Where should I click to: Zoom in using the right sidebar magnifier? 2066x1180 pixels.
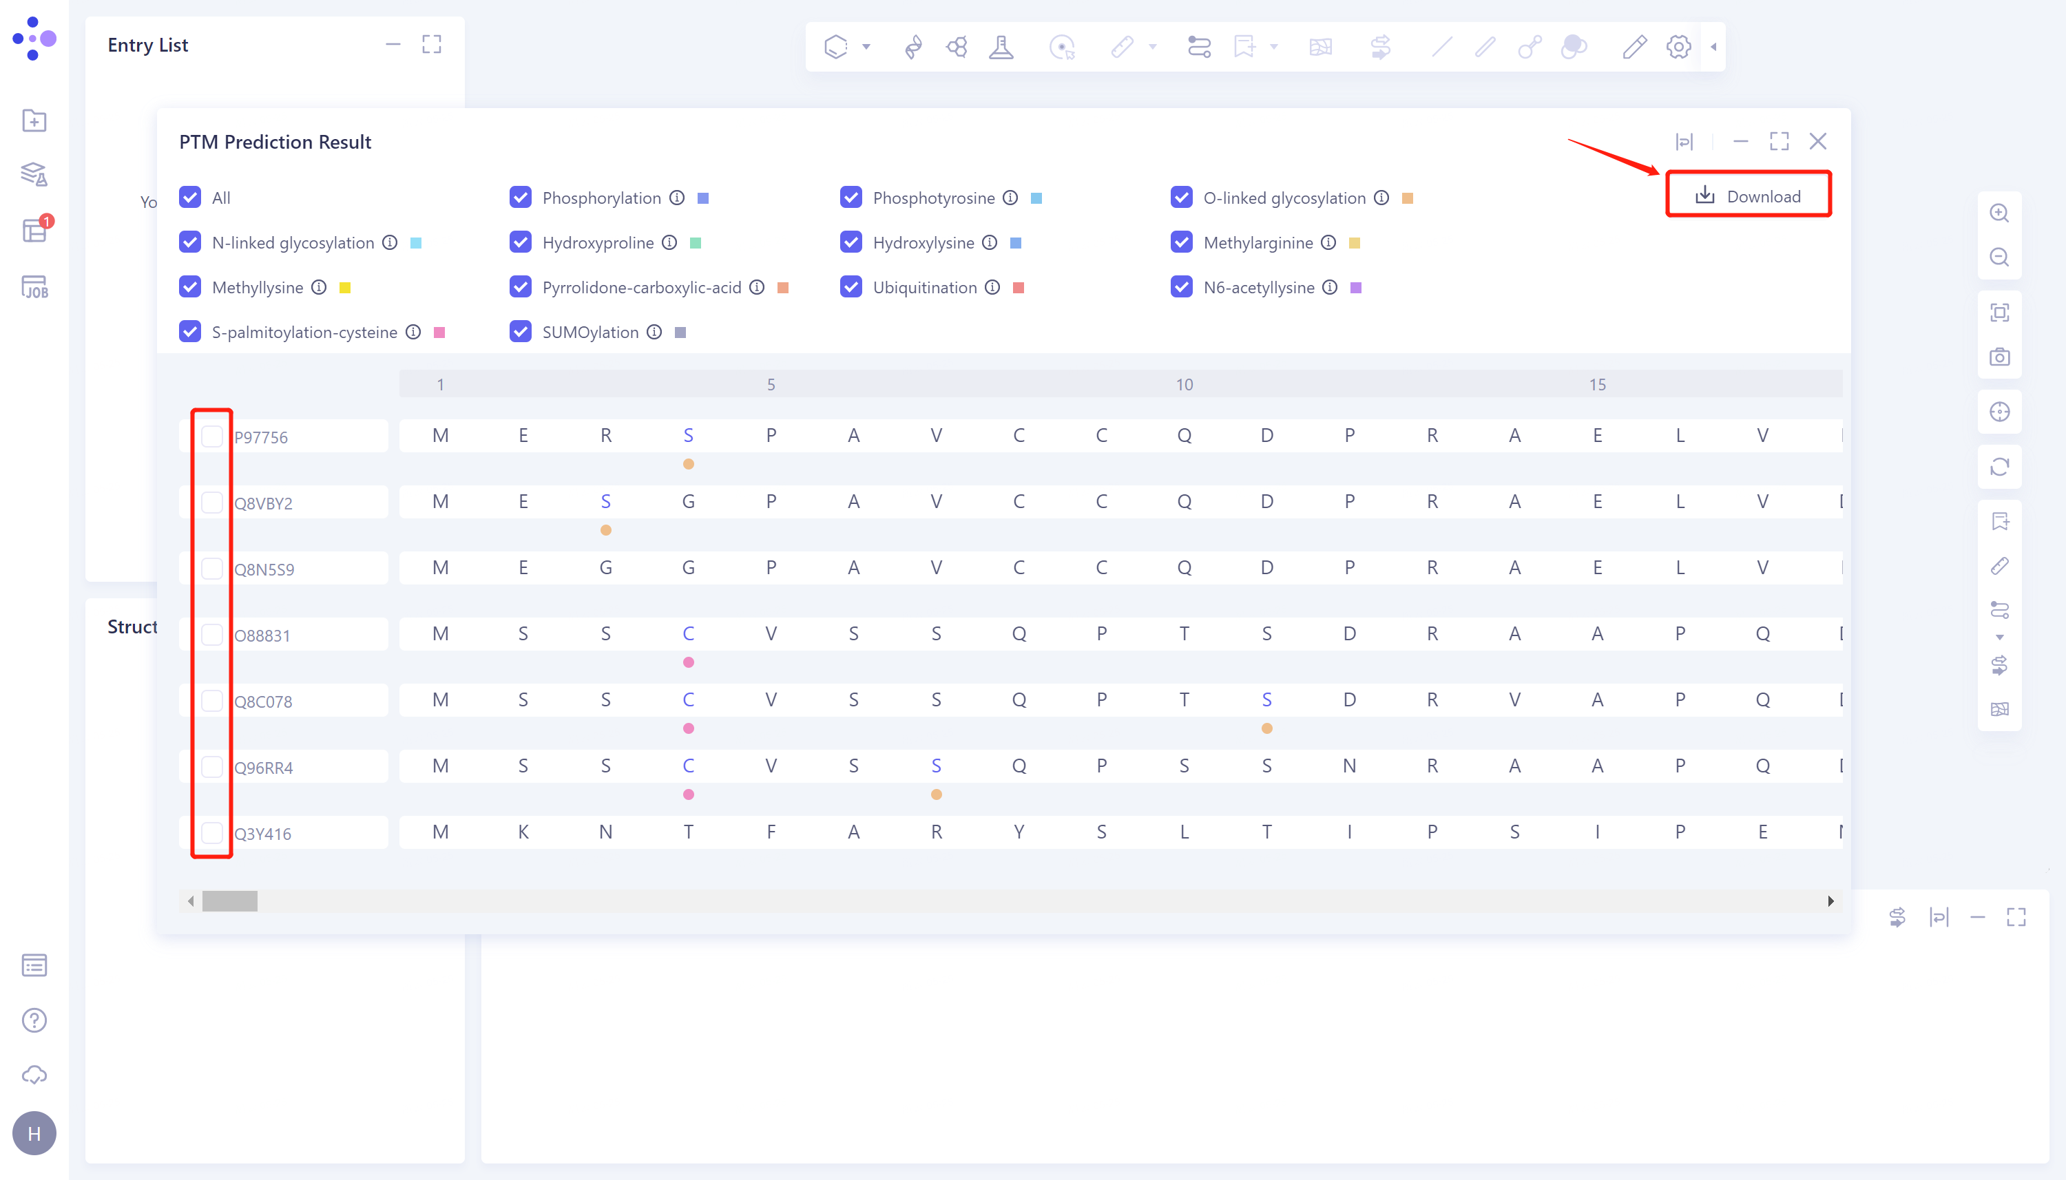[2001, 213]
